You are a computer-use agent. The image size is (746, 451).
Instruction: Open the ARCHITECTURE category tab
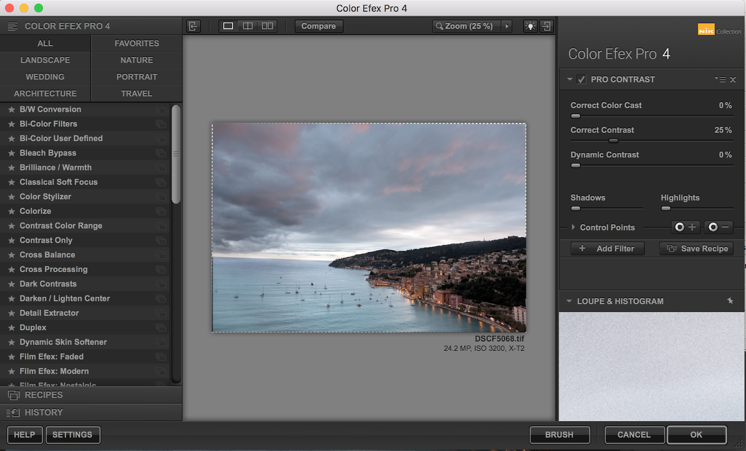point(45,94)
